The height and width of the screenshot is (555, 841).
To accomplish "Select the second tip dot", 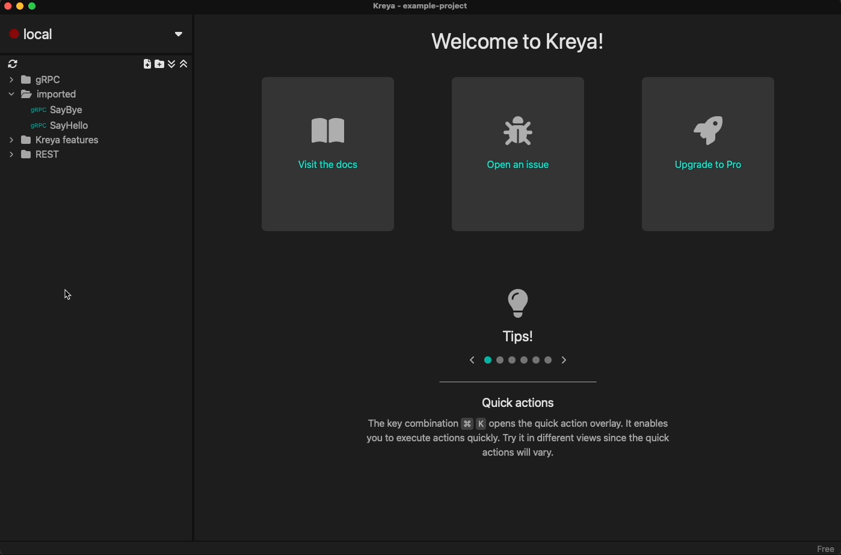I will click(500, 361).
